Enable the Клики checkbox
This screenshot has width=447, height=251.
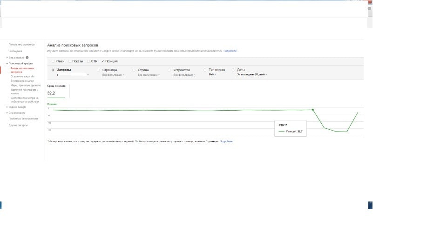point(53,61)
